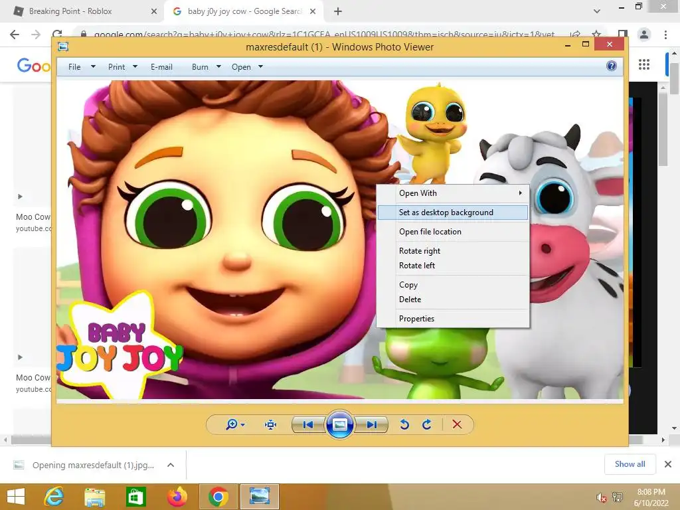
Task: Launch Internet Explorer from taskbar
Action: tap(54, 497)
